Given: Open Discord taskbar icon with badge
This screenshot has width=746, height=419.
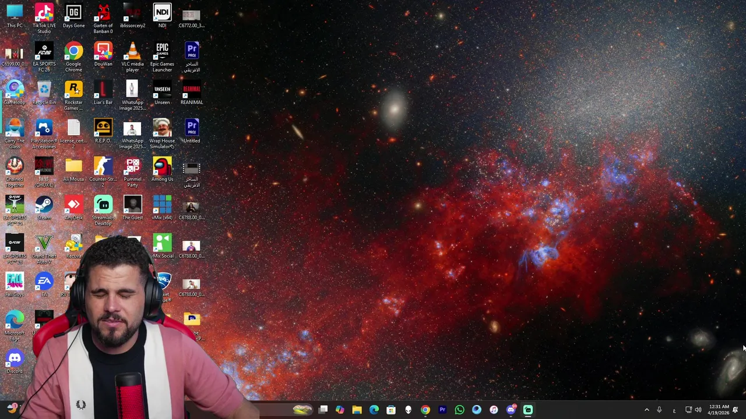Looking at the screenshot, I should click(511, 410).
